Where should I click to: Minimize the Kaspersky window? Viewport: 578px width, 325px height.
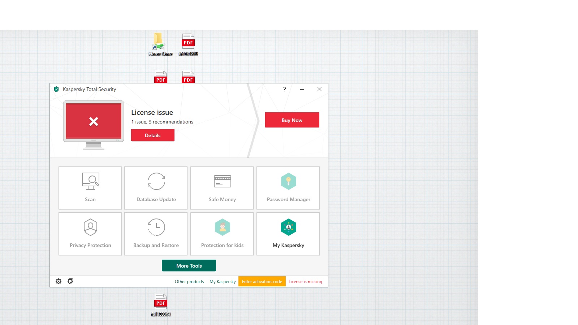click(x=302, y=89)
